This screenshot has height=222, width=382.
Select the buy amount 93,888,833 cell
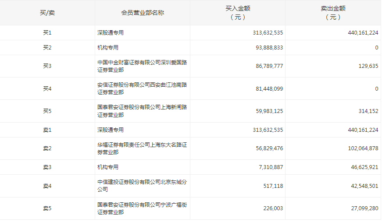[268, 48]
